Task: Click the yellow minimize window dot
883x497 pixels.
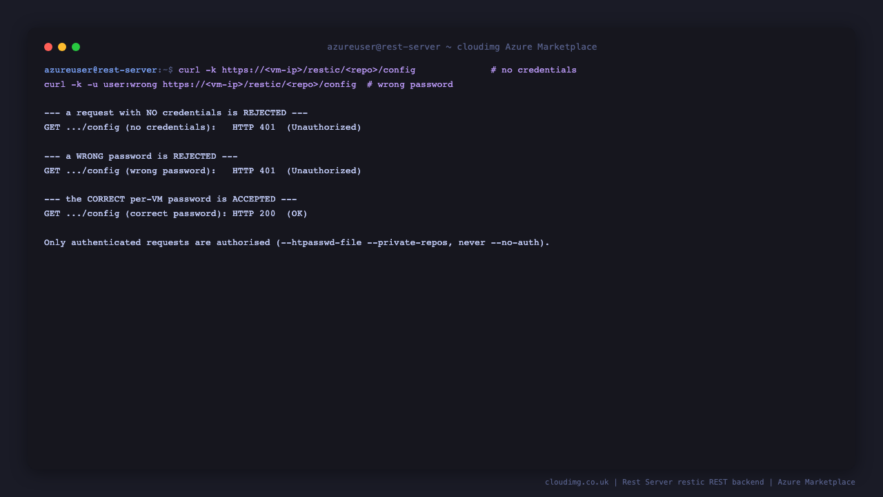Action: [62, 47]
